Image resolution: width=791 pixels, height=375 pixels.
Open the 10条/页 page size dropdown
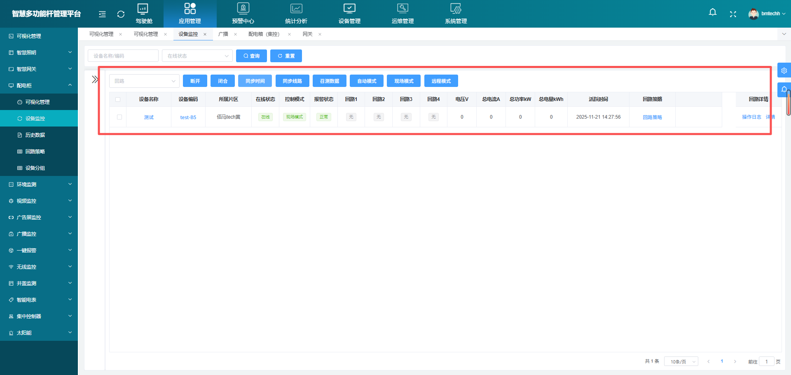[681, 362]
